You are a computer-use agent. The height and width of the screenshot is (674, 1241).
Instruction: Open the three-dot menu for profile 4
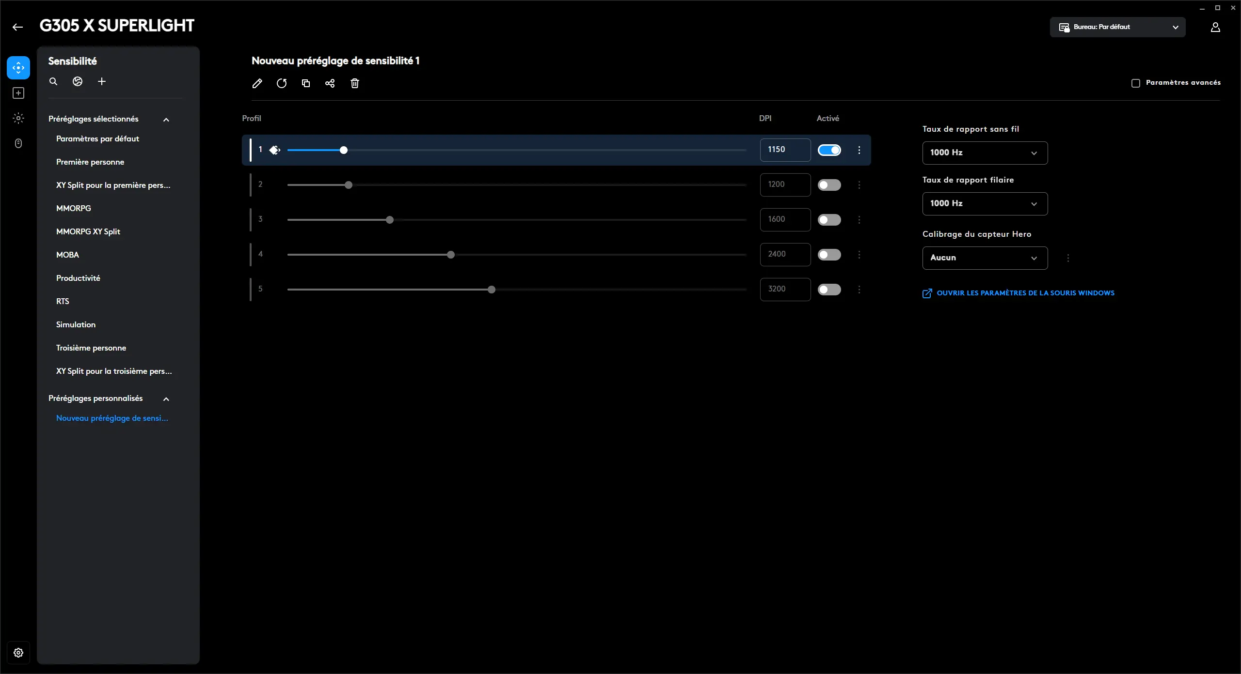[x=859, y=255]
